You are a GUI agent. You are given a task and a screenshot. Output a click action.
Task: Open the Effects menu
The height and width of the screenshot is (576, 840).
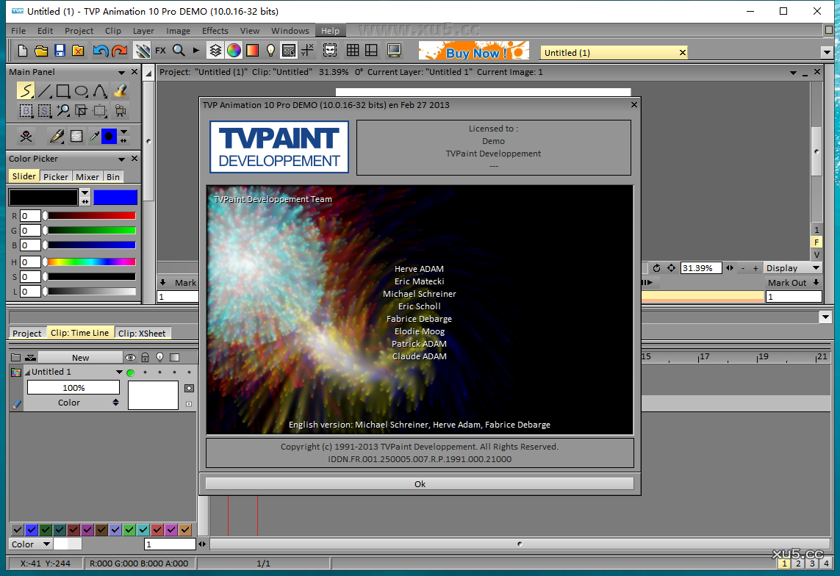tap(215, 30)
